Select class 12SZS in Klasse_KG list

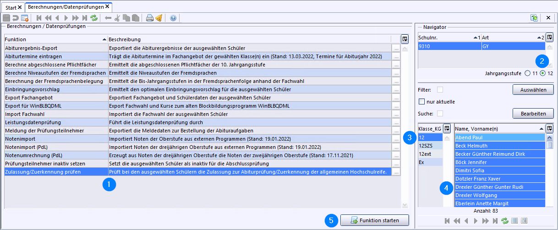click(430, 145)
